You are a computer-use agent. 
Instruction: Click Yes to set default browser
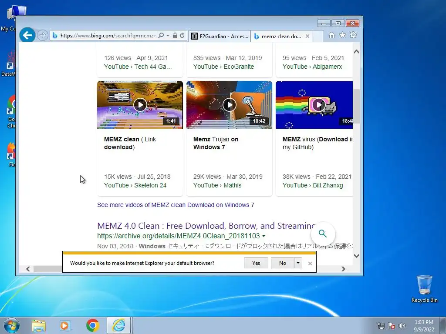pyautogui.click(x=256, y=263)
